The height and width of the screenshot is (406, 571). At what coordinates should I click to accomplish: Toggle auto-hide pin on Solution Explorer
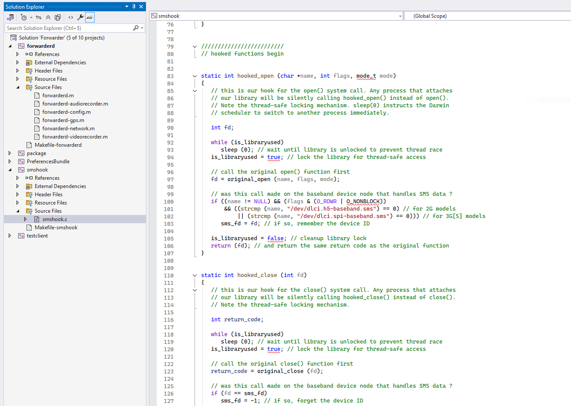coord(134,7)
